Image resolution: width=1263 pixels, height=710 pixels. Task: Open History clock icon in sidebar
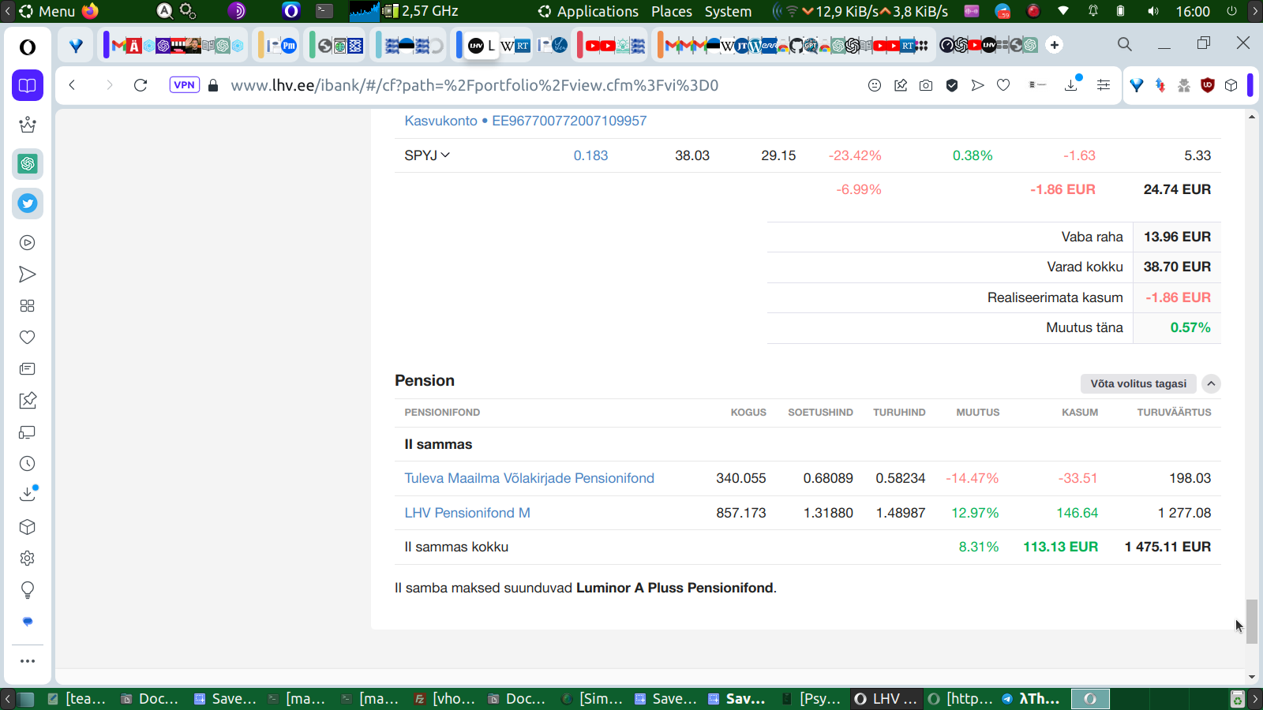28,464
